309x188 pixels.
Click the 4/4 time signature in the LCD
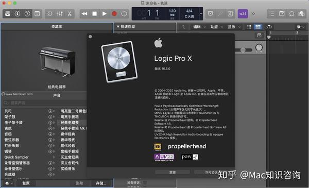click(x=189, y=11)
